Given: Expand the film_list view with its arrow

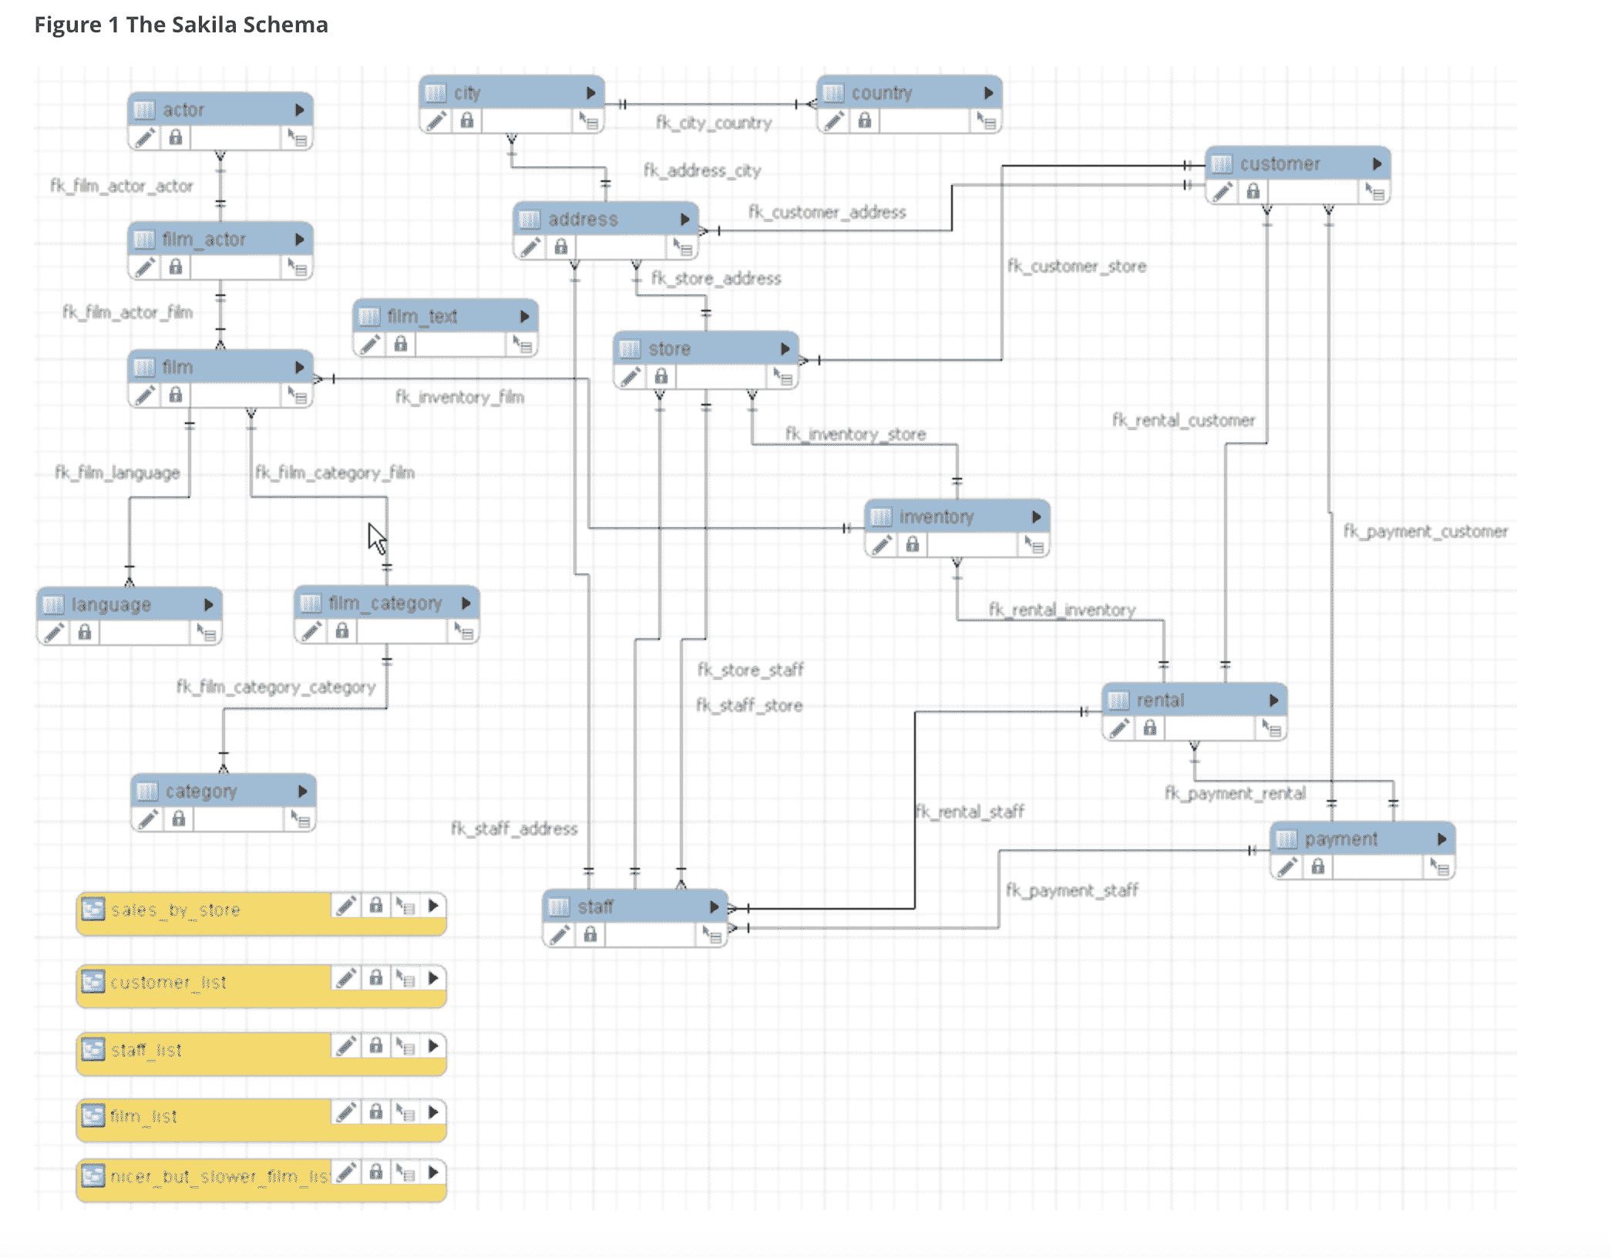Looking at the screenshot, I should tap(433, 1112).
